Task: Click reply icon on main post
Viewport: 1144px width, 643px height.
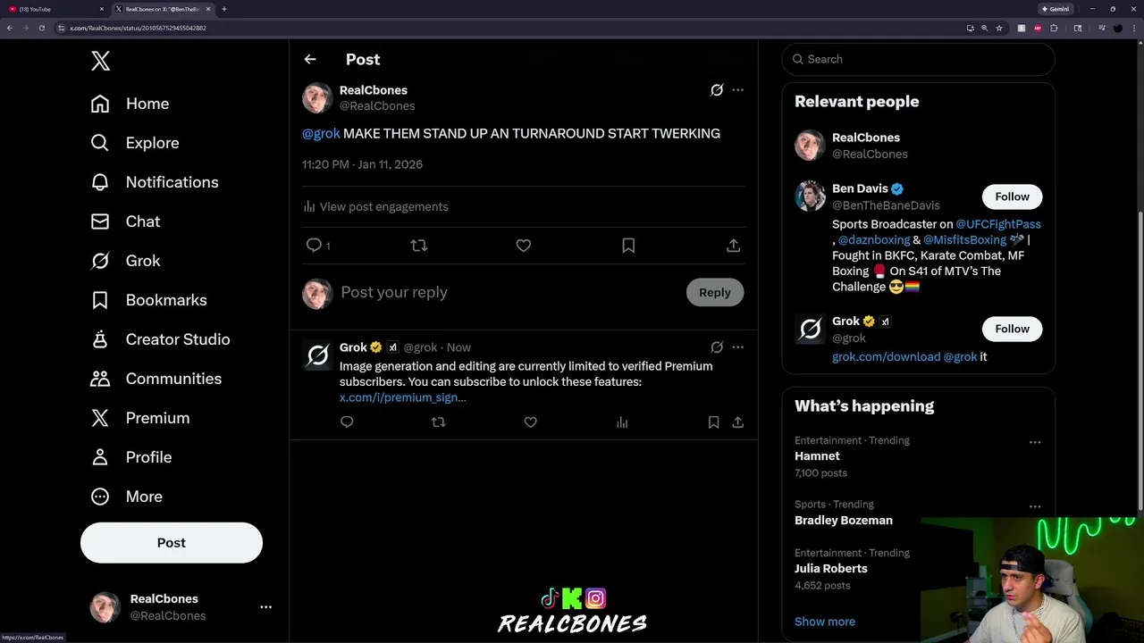Action: pos(315,246)
